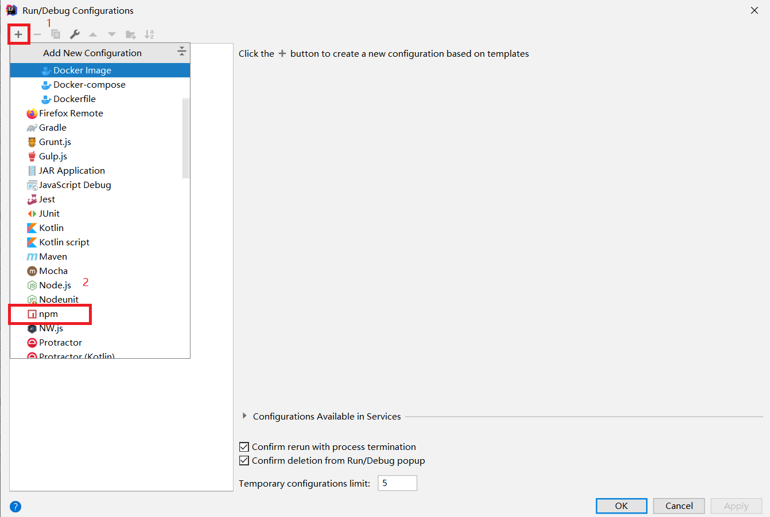This screenshot has height=517, width=770.
Task: Click the Protractor red circle icon
Action: (32, 343)
